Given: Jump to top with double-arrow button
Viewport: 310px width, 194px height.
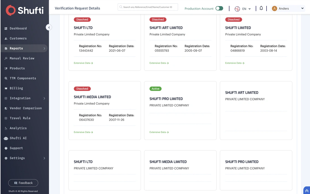Looking at the screenshot, I should click(x=307, y=191).
